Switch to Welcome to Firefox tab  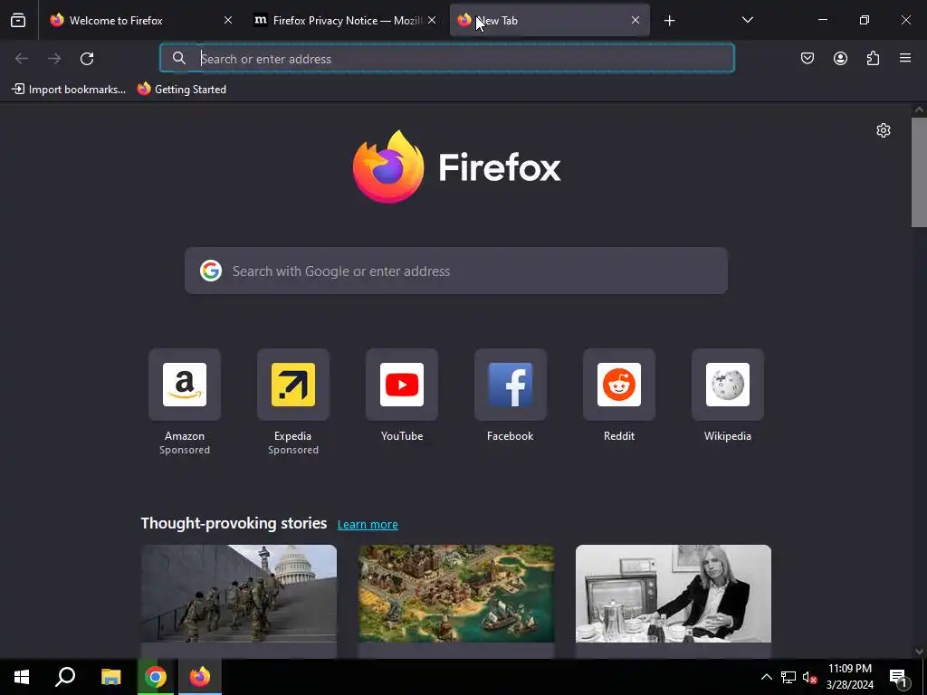point(142,20)
